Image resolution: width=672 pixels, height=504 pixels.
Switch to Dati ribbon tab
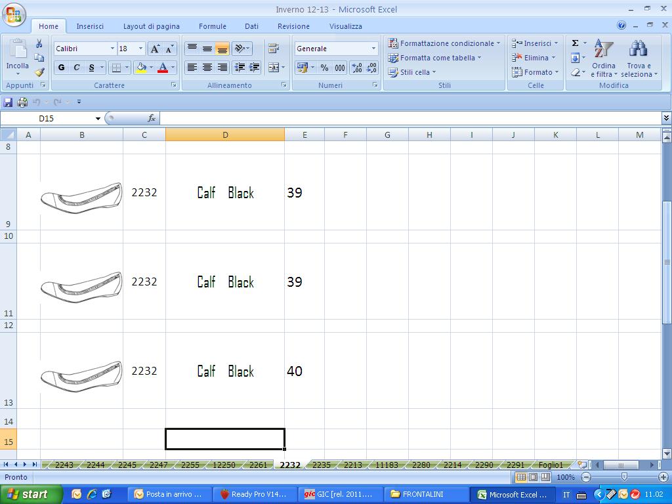(251, 26)
